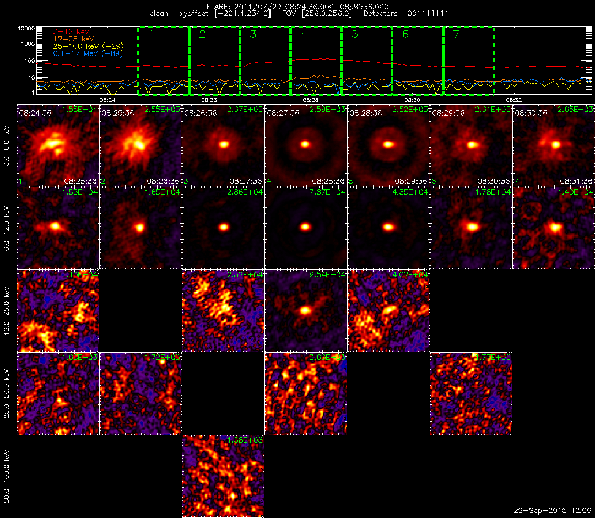This screenshot has height=518, width=595.
Task: Select the 12.0-25.0 keV image with peak 2.82E+04
Action: [x=223, y=311]
